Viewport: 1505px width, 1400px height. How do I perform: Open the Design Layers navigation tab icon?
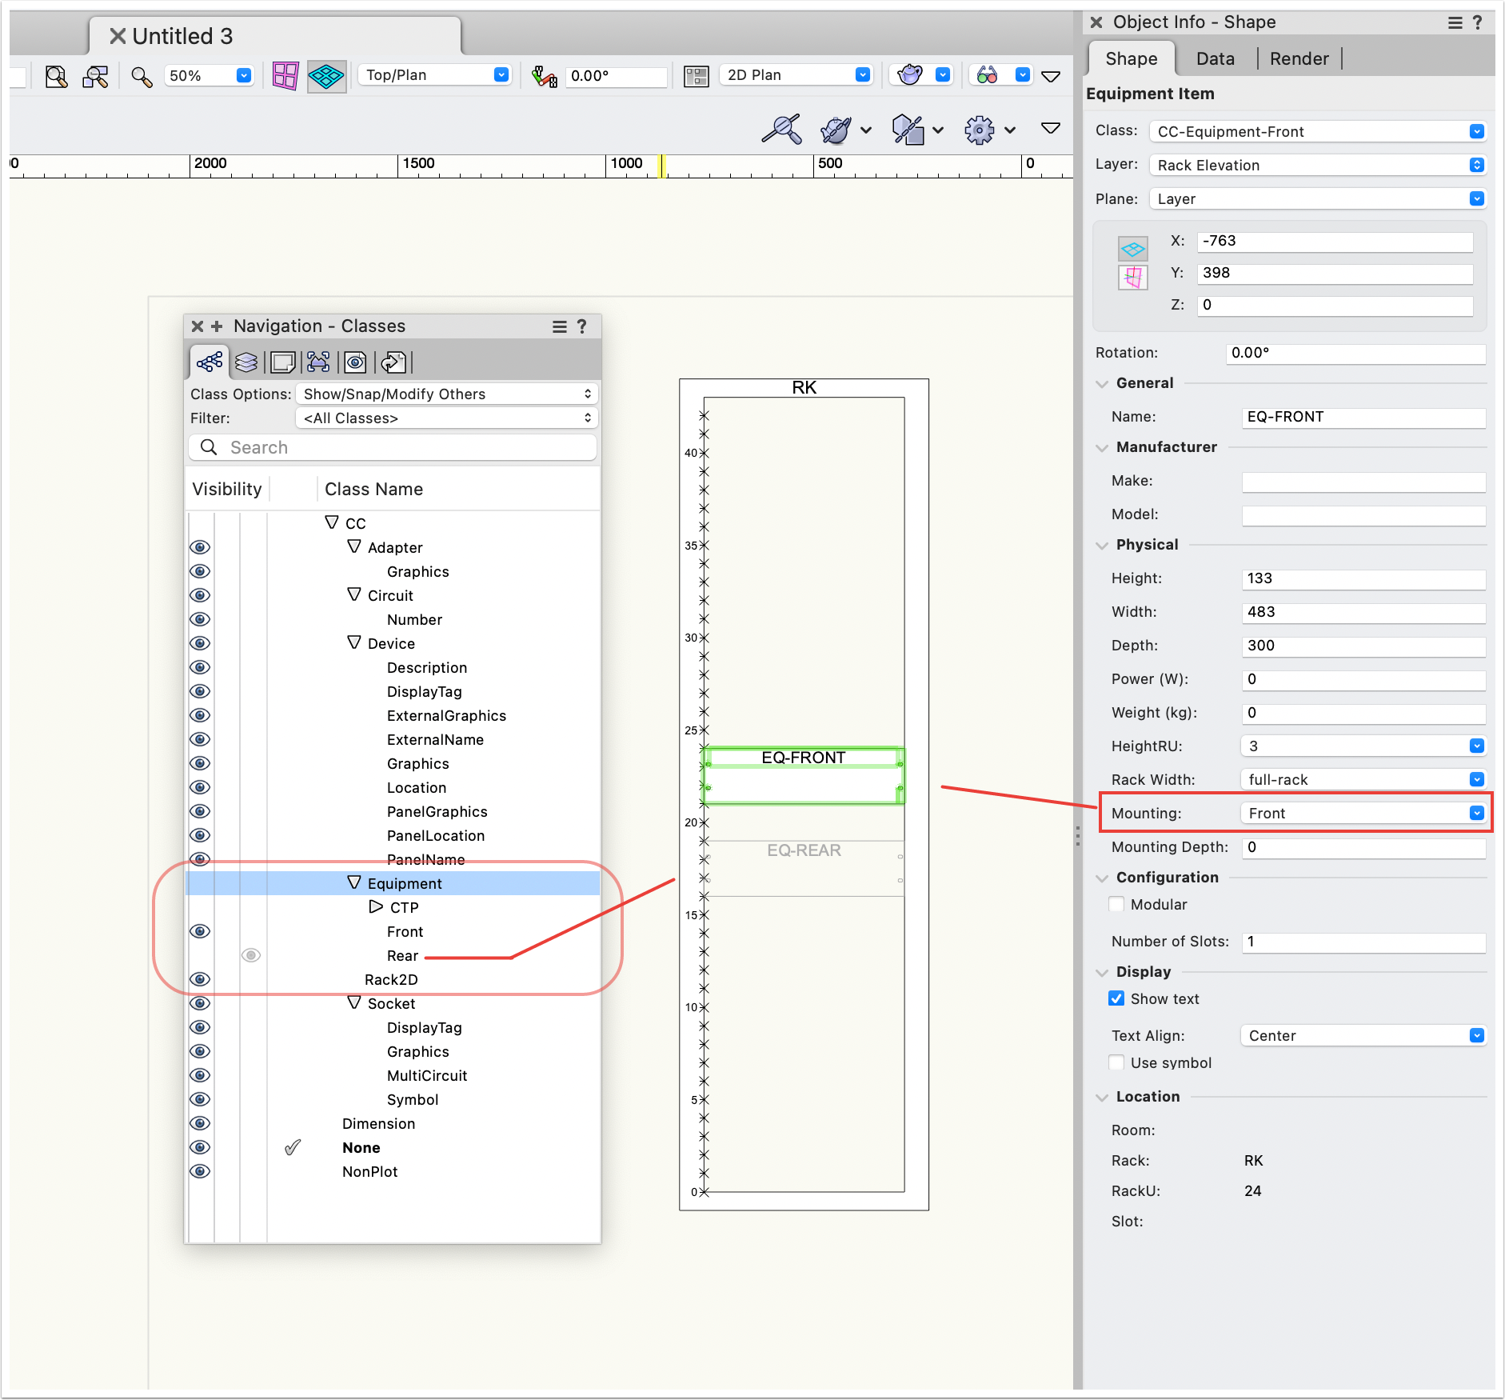click(246, 362)
